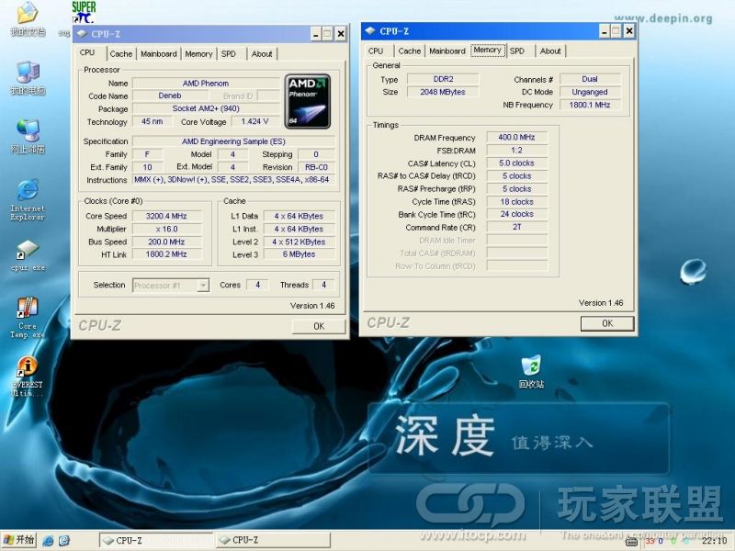
Task: Click the 1800.2 MHz HT Link value
Action: 166,254
